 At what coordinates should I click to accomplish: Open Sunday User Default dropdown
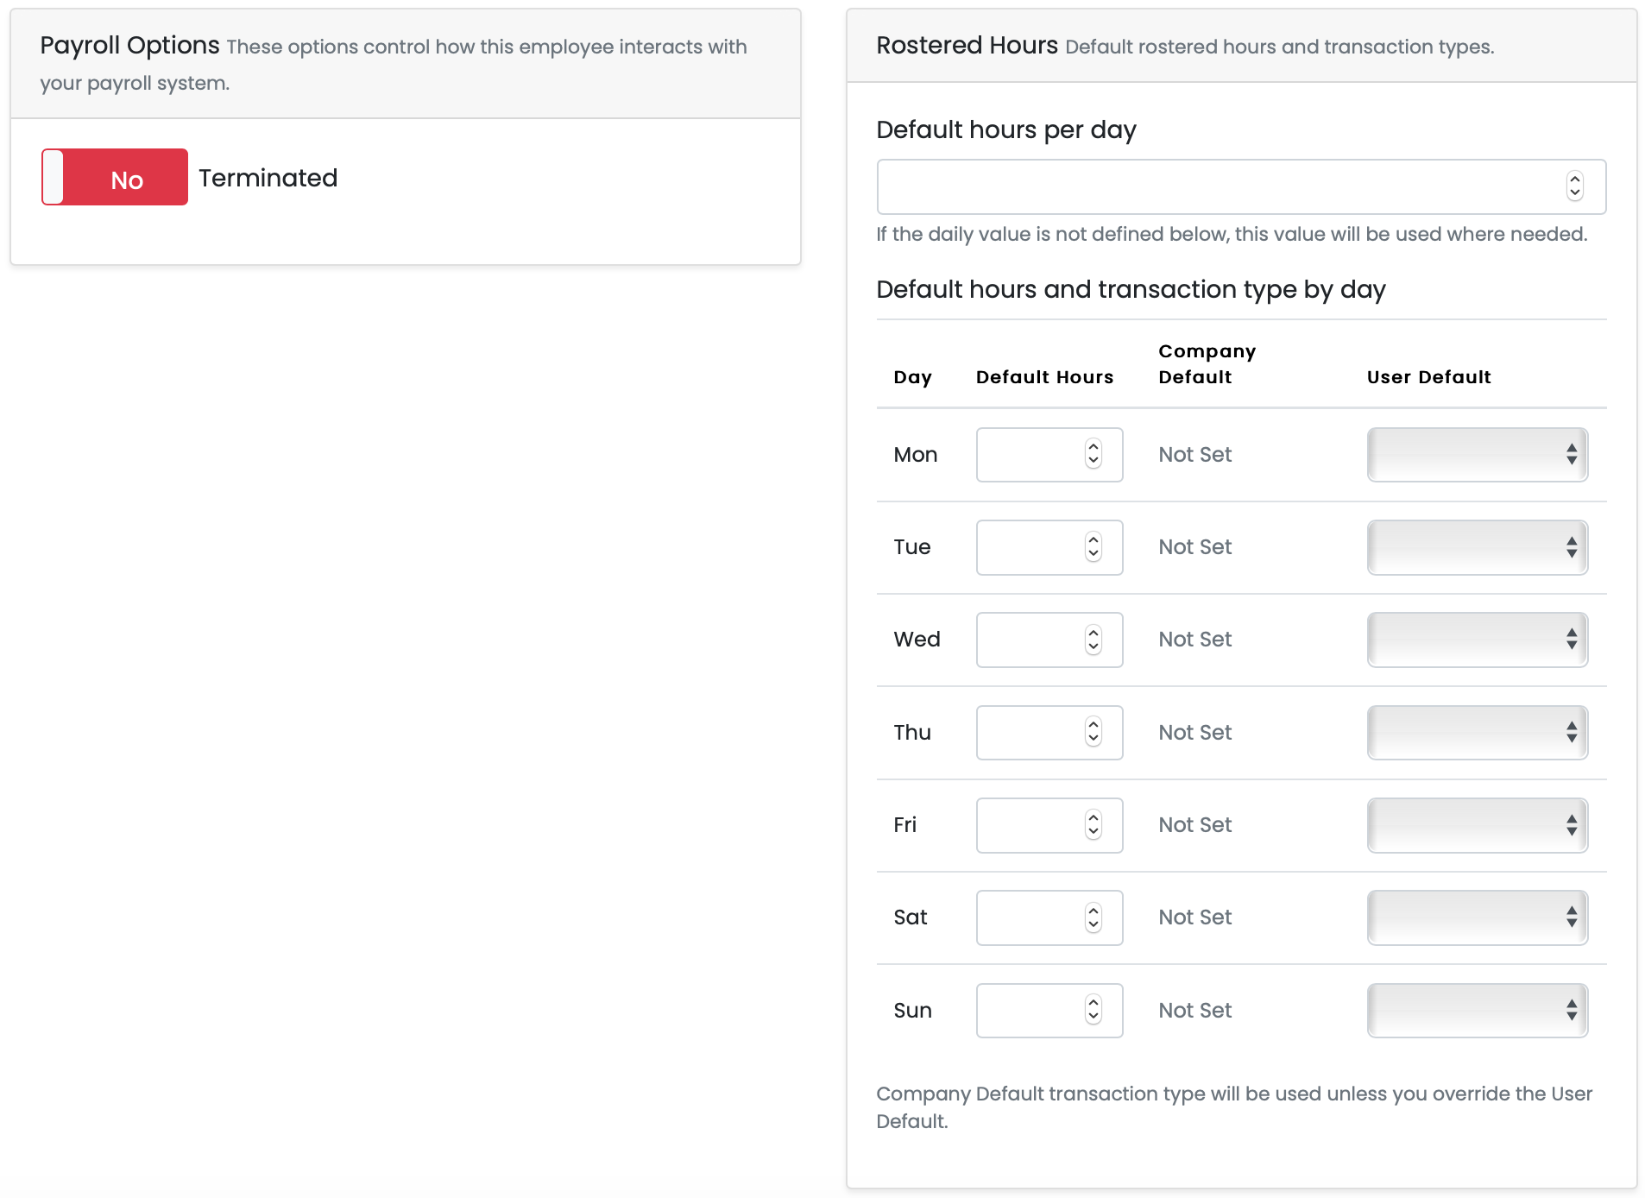click(x=1477, y=1011)
